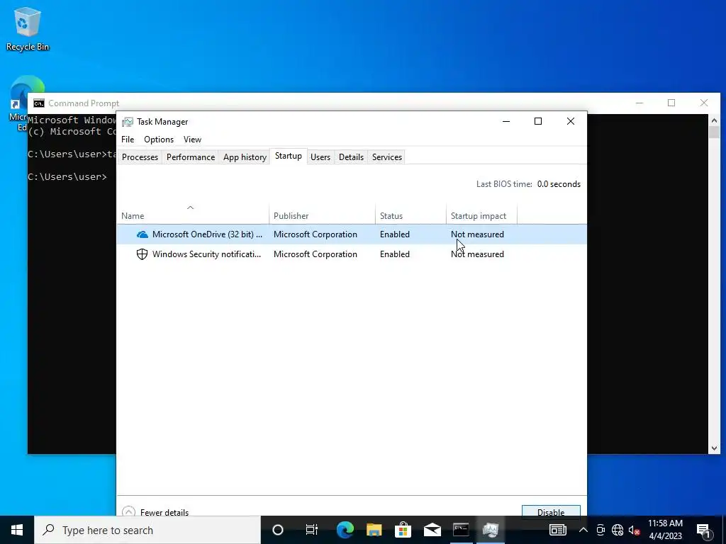This screenshot has width=726, height=544.
Task: Sort by the Name column header
Action: 193,215
